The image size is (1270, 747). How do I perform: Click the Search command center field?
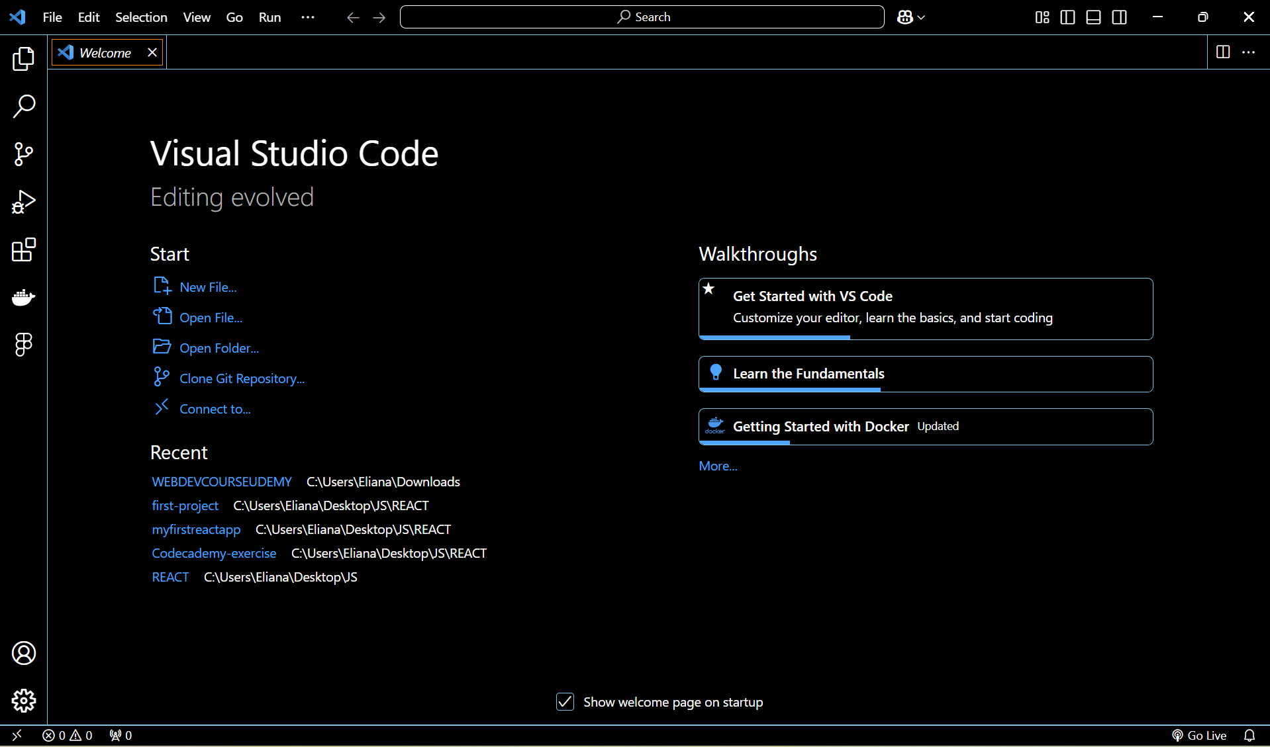[642, 17]
